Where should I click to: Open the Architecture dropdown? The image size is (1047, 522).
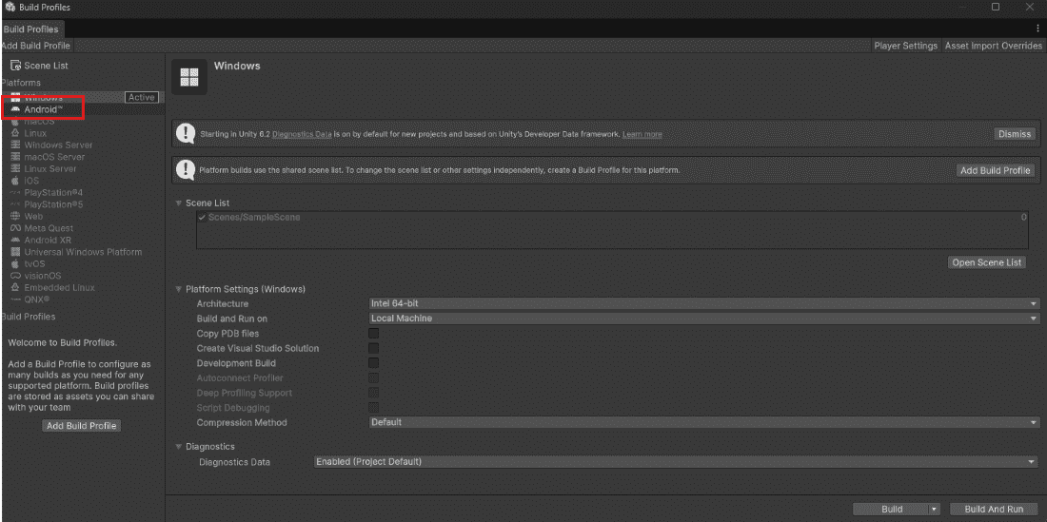[x=703, y=304]
